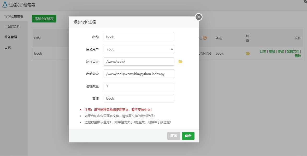Switch to 主配置文件 tab
Image resolution: width=307 pixels, height=156 pixels.
[x=12, y=27]
